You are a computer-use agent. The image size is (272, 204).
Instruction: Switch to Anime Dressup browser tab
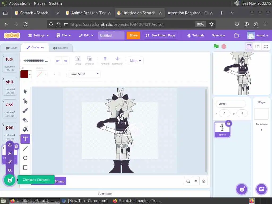coord(88,13)
